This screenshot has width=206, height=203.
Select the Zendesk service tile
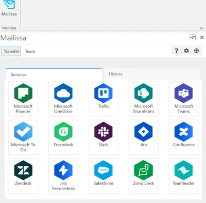click(23, 176)
